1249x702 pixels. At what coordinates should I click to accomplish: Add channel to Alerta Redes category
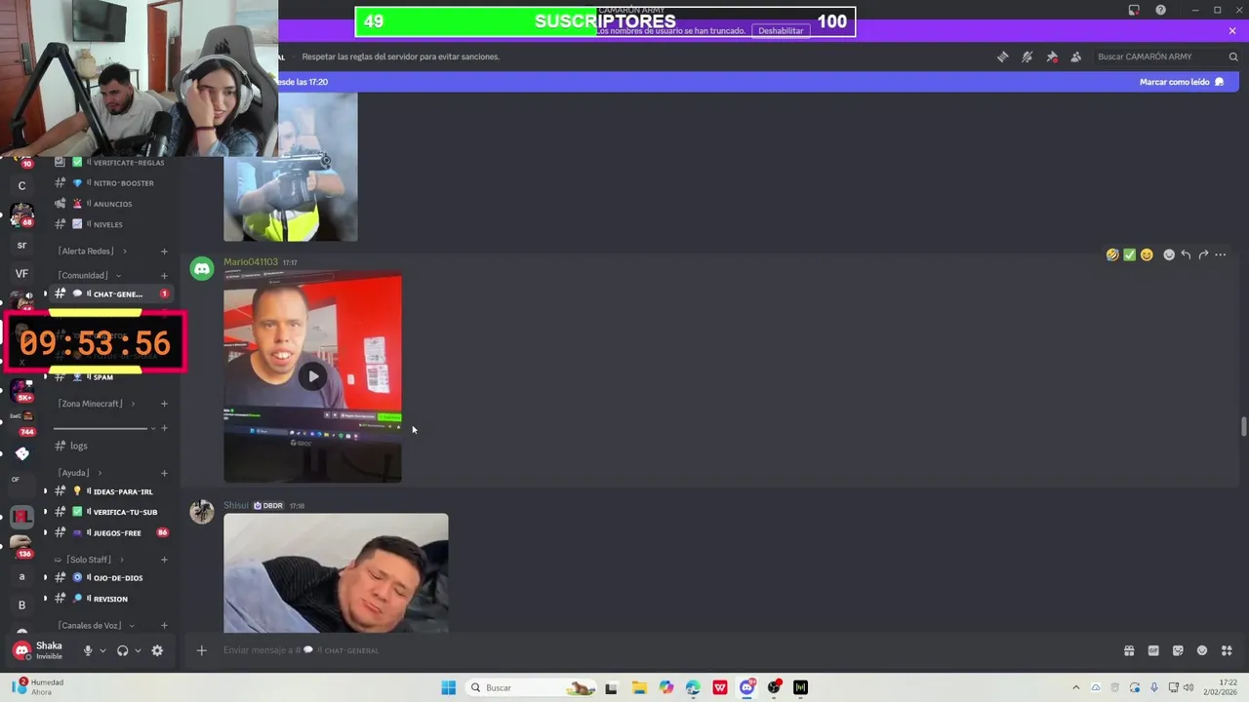(x=164, y=252)
